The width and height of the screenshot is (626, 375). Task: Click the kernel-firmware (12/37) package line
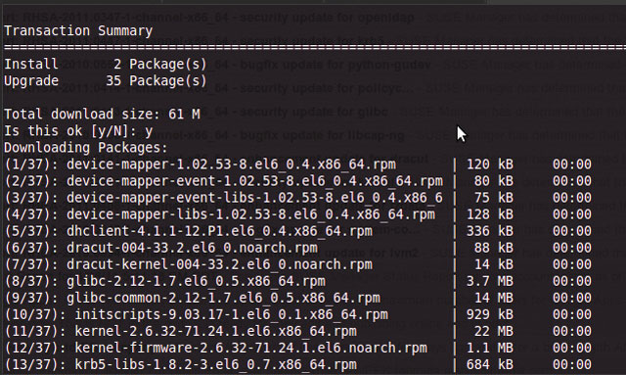click(x=297, y=349)
